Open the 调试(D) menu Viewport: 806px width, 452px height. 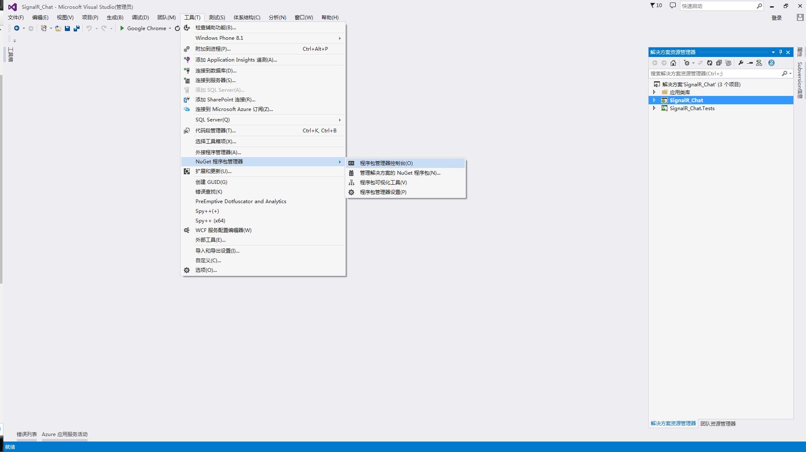click(x=140, y=17)
